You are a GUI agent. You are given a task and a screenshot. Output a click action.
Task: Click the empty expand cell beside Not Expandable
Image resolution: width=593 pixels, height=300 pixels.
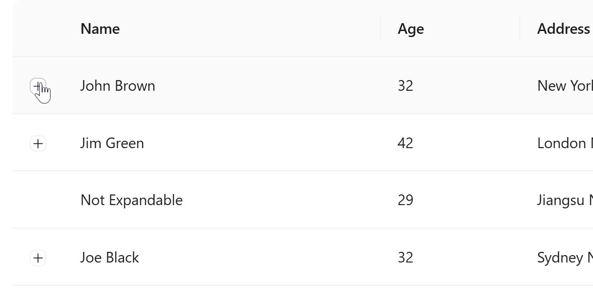pyautogui.click(x=38, y=200)
